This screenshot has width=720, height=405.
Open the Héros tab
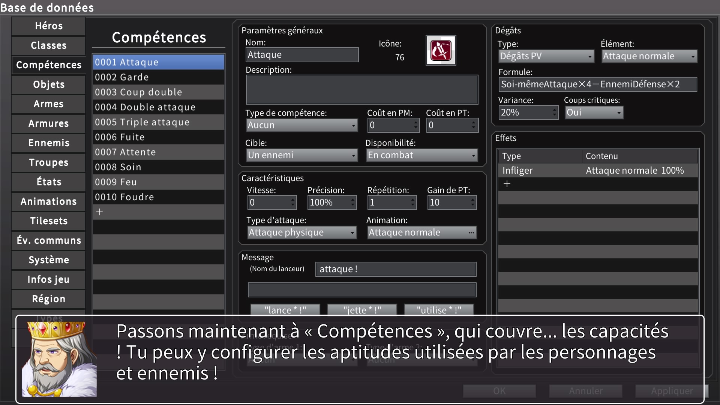click(49, 26)
